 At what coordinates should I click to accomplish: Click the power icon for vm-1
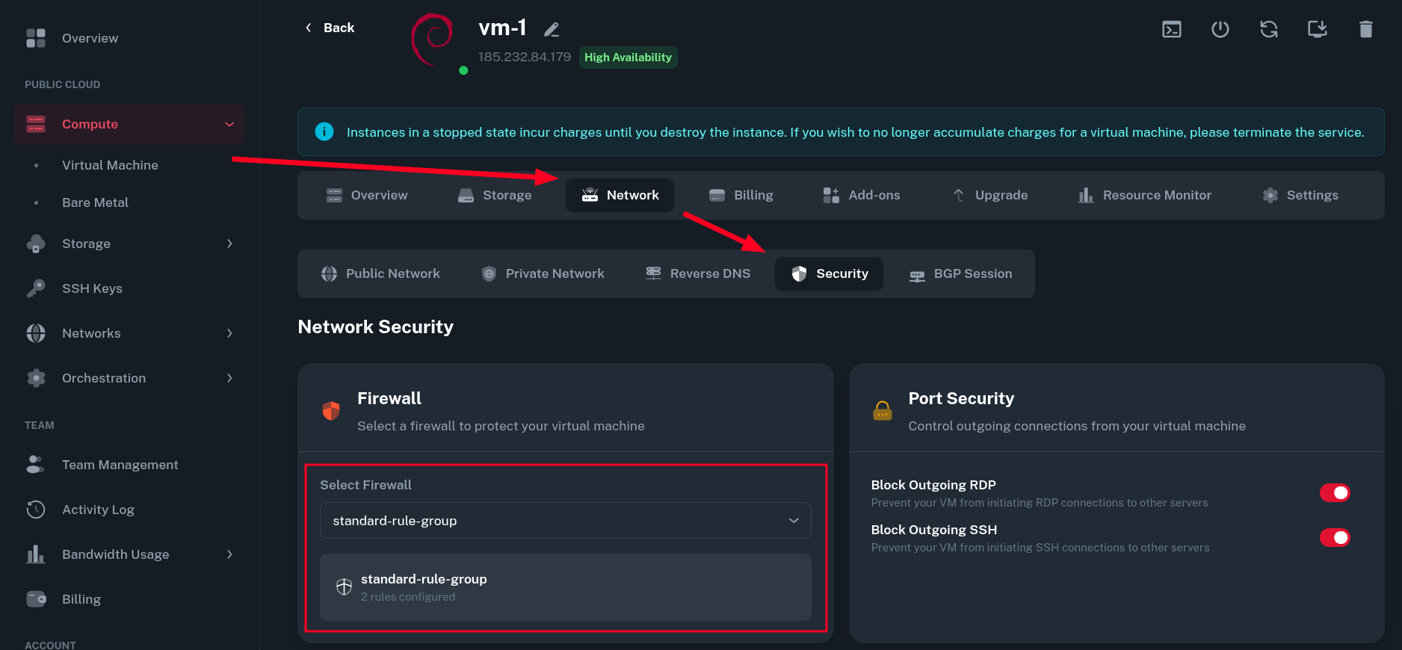pos(1220,29)
